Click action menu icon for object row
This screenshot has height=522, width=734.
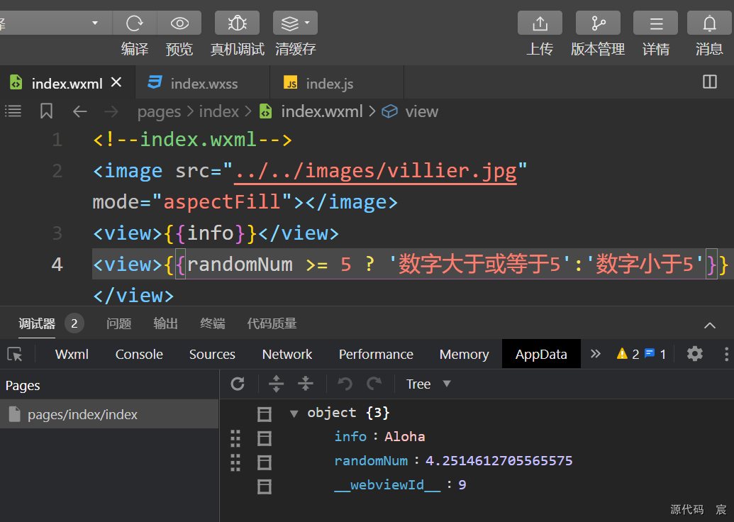tap(265, 414)
